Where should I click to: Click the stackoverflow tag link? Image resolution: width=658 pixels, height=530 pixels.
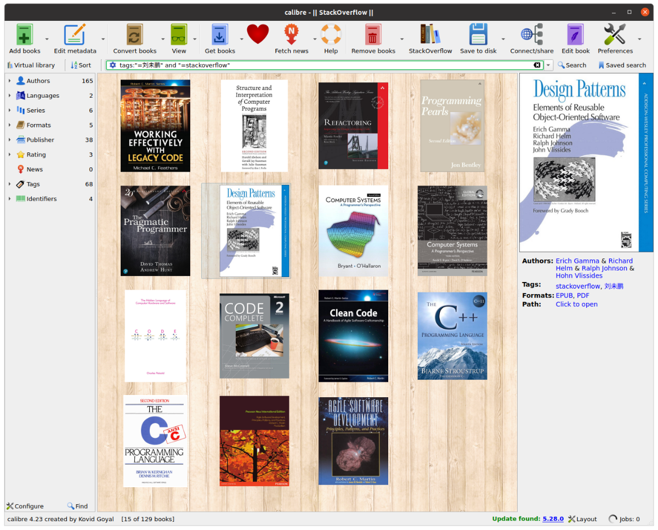tap(578, 286)
